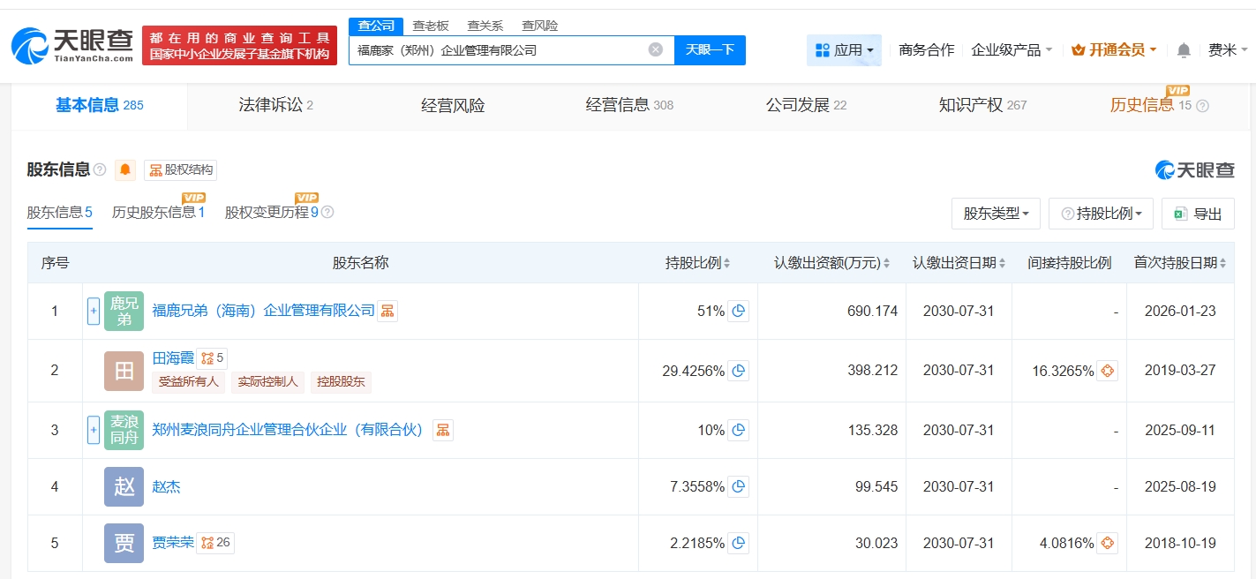The image size is (1256, 579).
Task: Click the company search input field
Action: coord(499,50)
